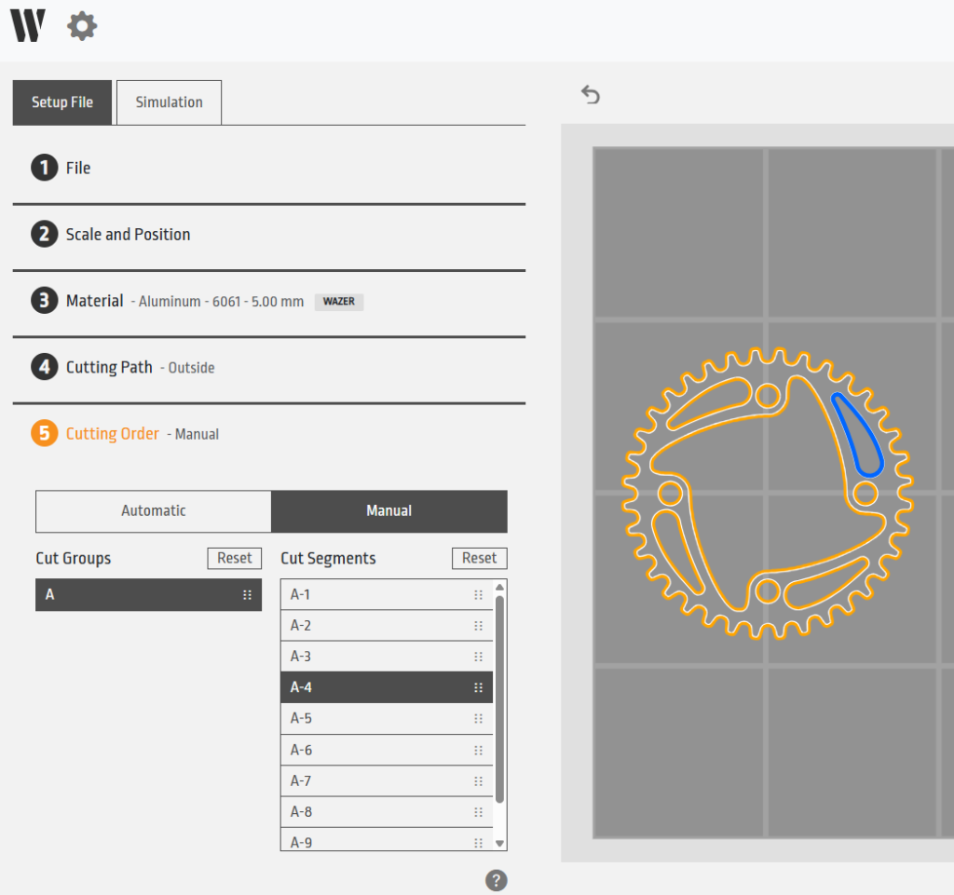This screenshot has width=954, height=895.
Task: Expand Scale and Position section
Action: pyautogui.click(x=128, y=235)
